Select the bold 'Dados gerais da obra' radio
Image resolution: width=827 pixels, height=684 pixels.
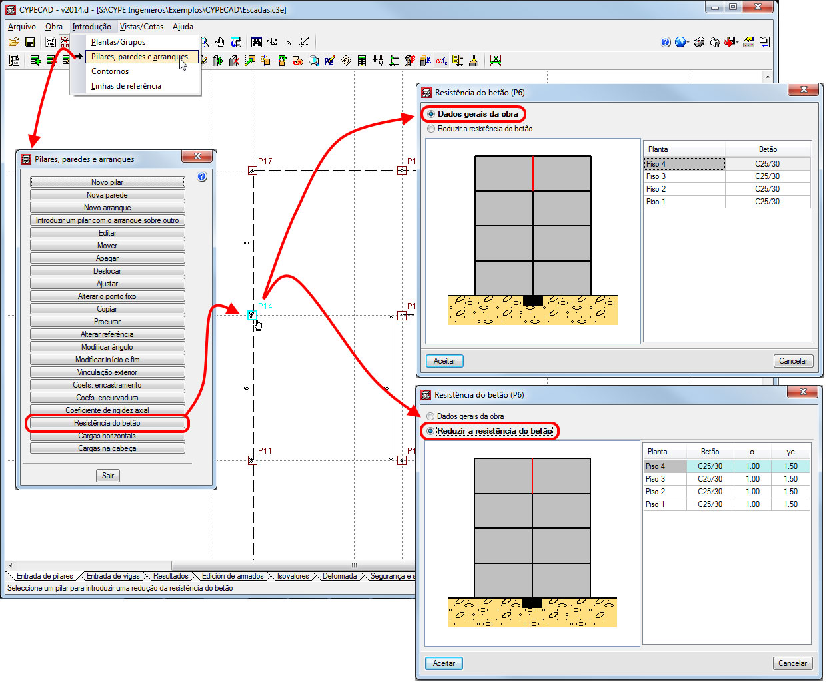coord(431,114)
